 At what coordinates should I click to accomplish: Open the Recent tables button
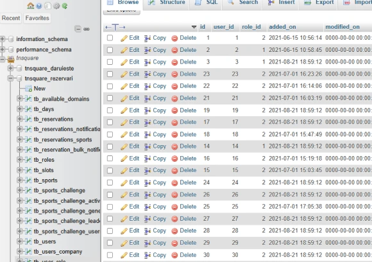tap(11, 18)
